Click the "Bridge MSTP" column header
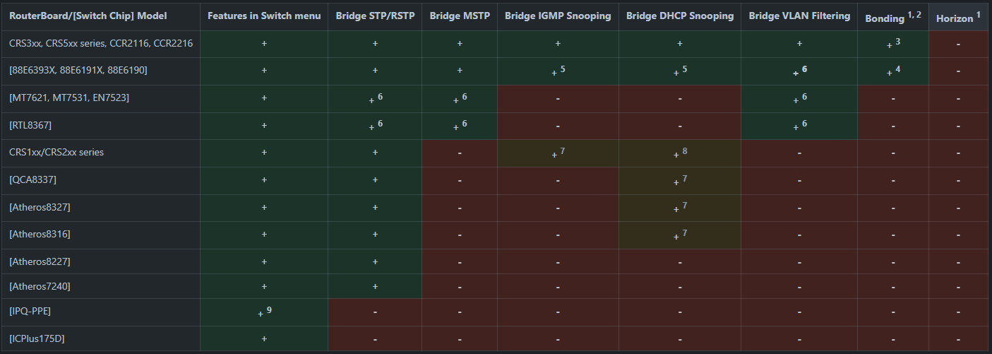The width and height of the screenshot is (992, 354). [460, 16]
